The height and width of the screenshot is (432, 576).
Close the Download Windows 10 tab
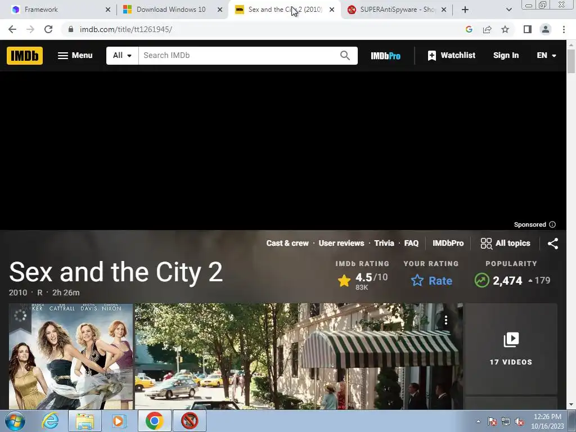(220, 10)
